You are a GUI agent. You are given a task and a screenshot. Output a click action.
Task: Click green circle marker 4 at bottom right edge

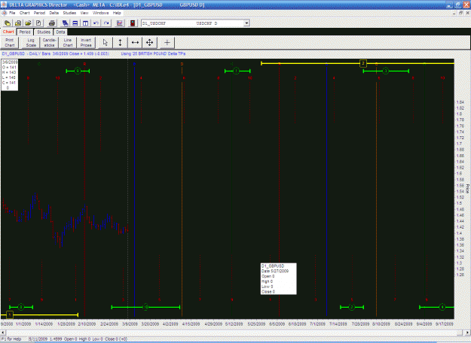click(x=442, y=307)
